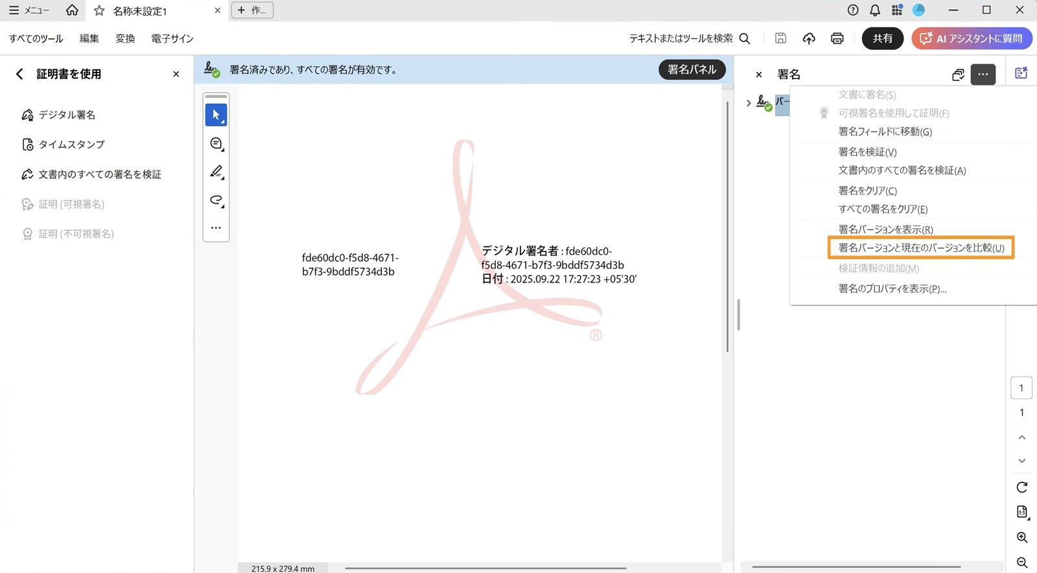Click the cloud upload icon
The width and height of the screenshot is (1037, 573).
809,38
